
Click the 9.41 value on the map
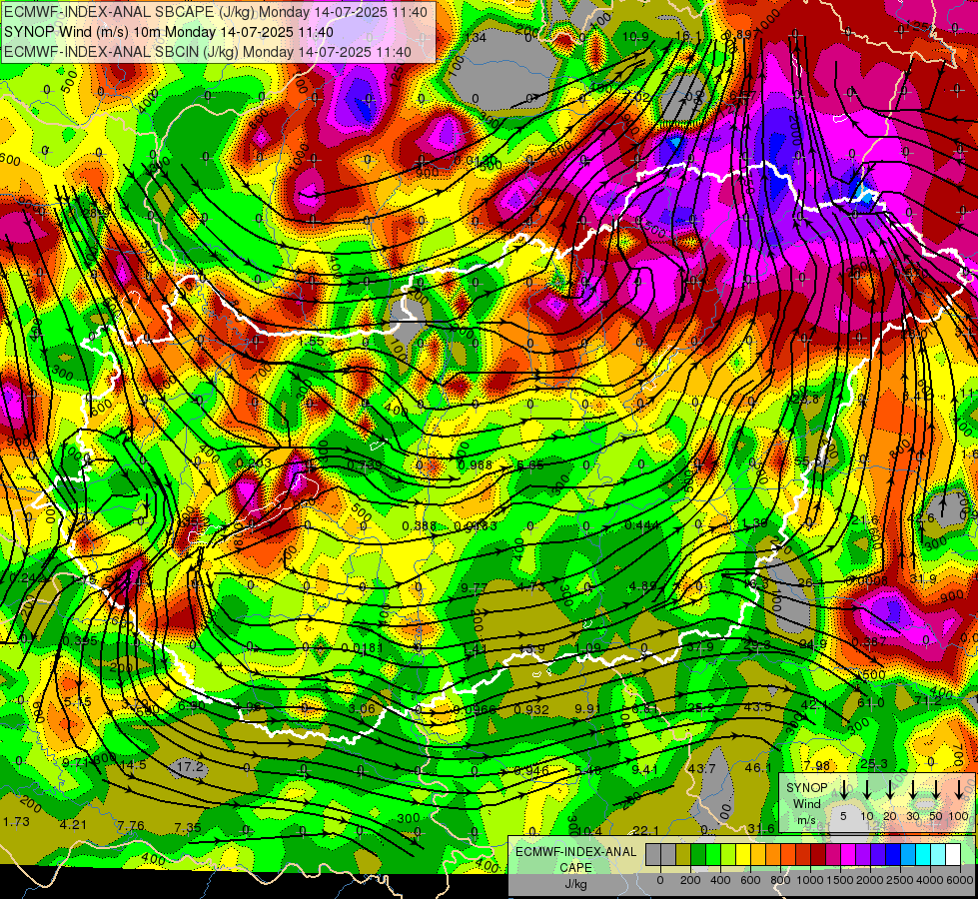[645, 770]
